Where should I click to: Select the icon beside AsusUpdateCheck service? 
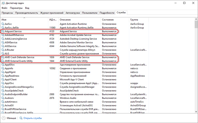coord(3,90)
